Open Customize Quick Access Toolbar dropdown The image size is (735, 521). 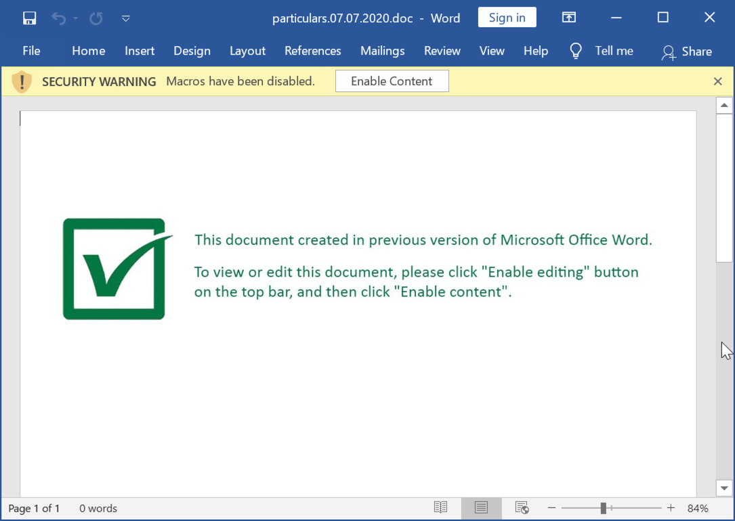(x=125, y=18)
